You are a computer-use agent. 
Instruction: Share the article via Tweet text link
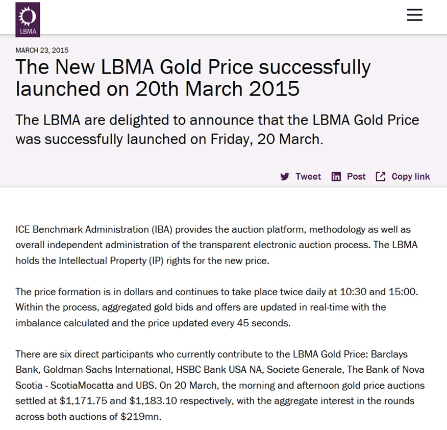(308, 177)
